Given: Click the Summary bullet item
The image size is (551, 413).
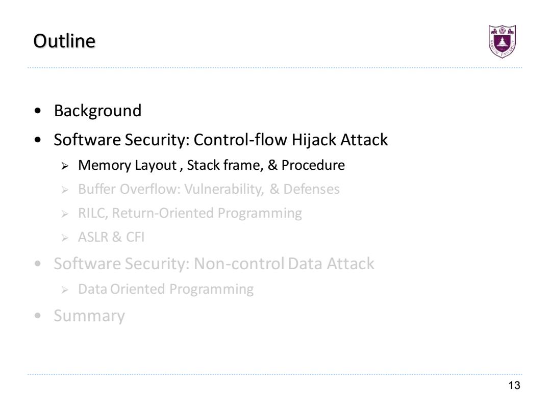Looking at the screenshot, I should tap(89, 316).
